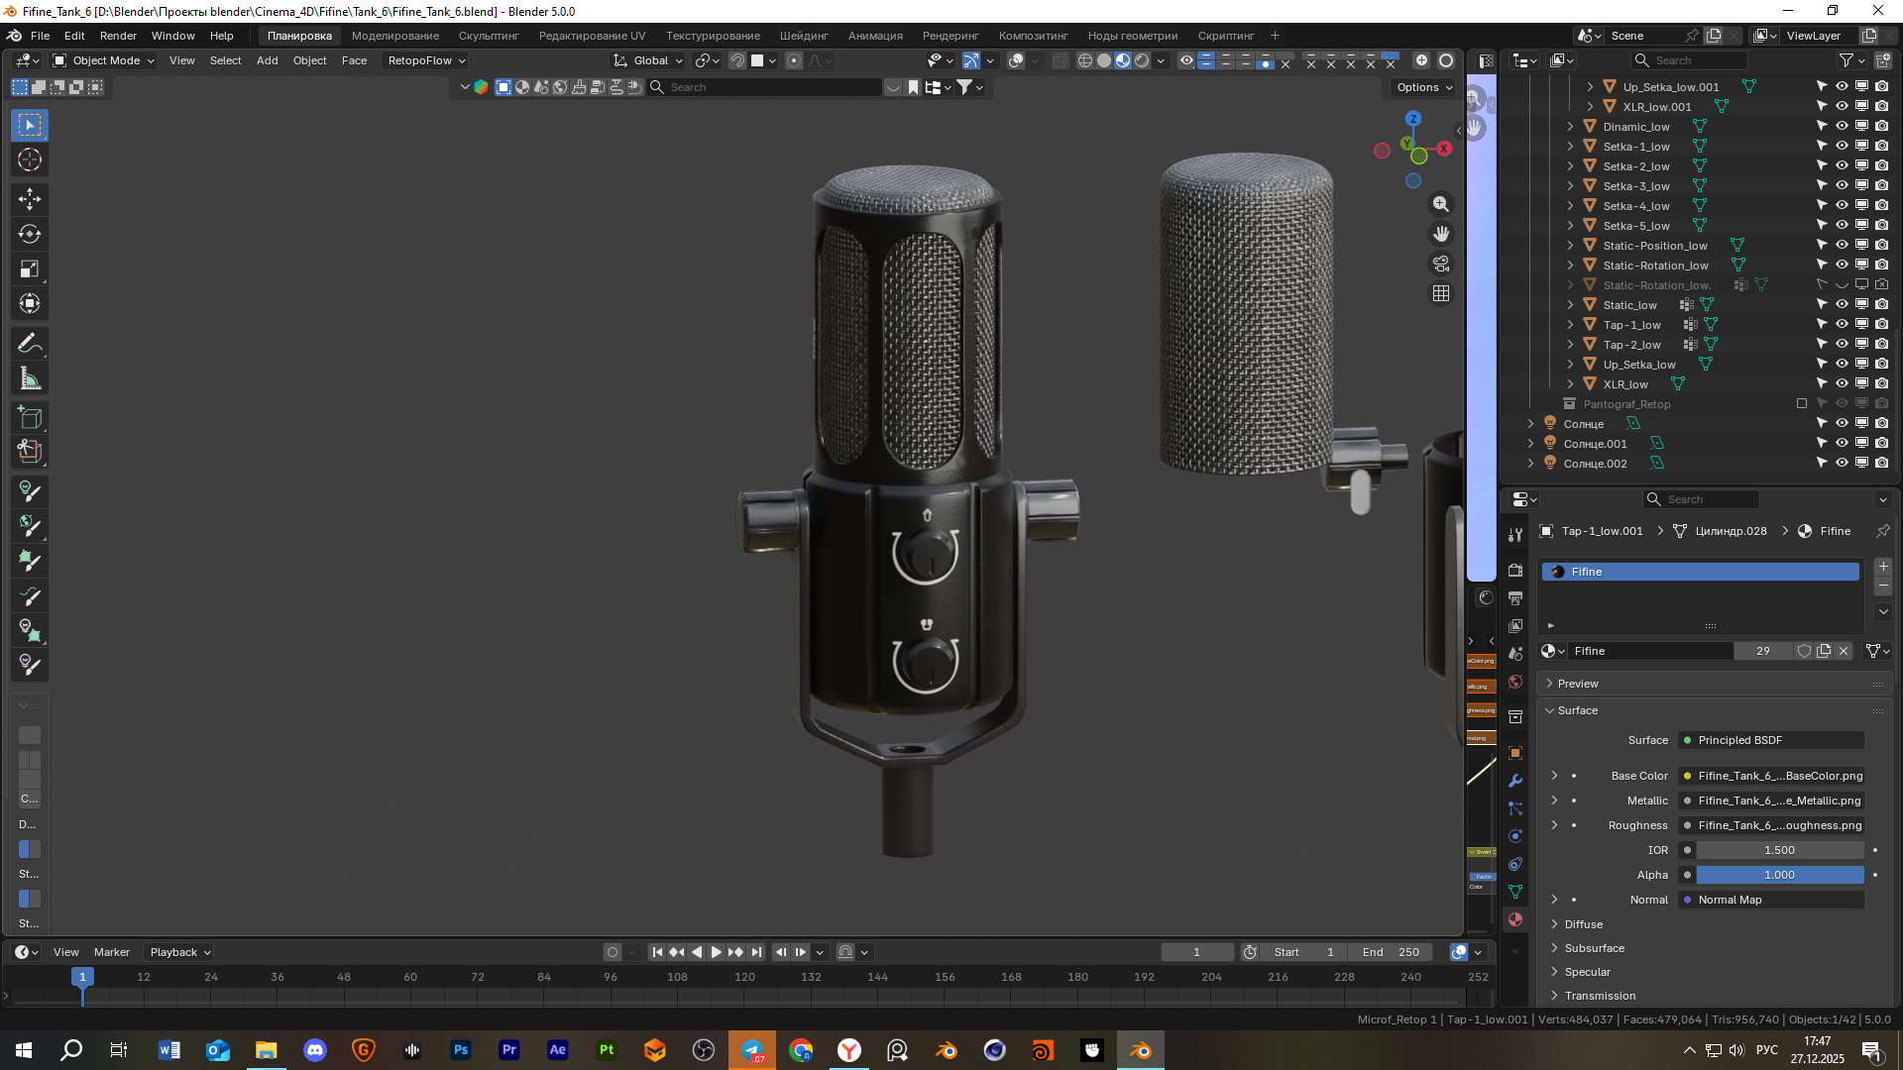The image size is (1903, 1070).
Task: Select the Move tool in toolbar
Action: 30,199
